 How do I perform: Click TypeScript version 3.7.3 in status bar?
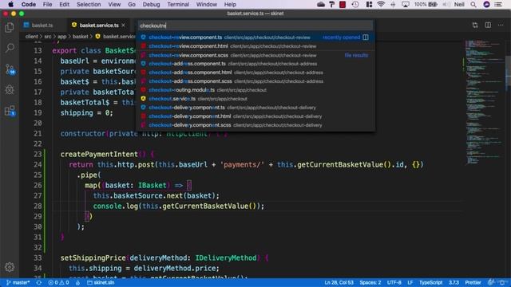click(x=454, y=282)
